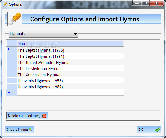Close the Options window
Screen dimensions: 166x138
tap(157, 3)
